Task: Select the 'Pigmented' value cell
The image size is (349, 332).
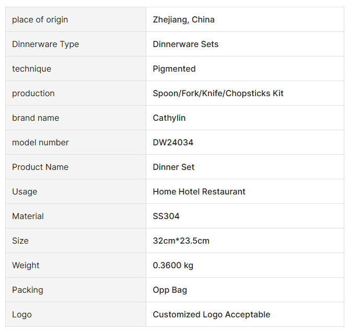Action: click(x=174, y=69)
